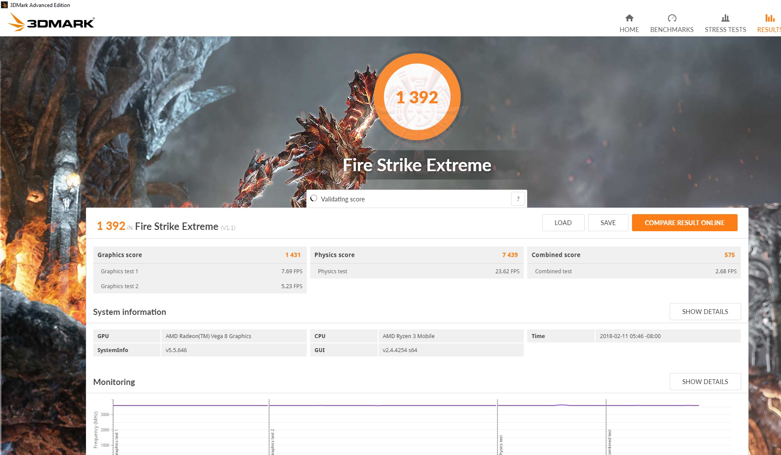Screen dimensions: 781x455
Task: Click the Physics score heading
Action: point(334,255)
